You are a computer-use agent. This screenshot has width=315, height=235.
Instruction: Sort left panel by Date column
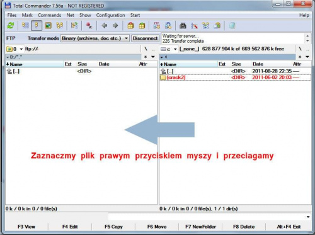point(118,64)
